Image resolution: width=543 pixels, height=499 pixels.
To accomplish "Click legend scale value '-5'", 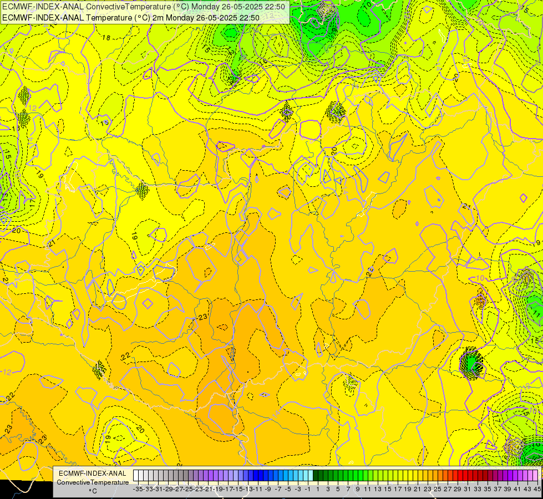I will (x=288, y=489).
